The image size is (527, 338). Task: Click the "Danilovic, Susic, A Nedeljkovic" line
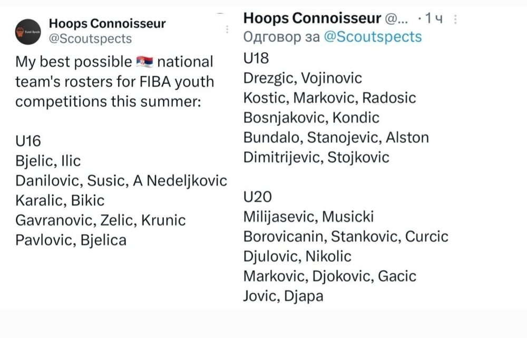tap(121, 181)
